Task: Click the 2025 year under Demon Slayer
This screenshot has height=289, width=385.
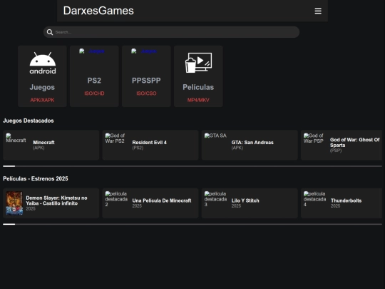Action: coord(31,208)
